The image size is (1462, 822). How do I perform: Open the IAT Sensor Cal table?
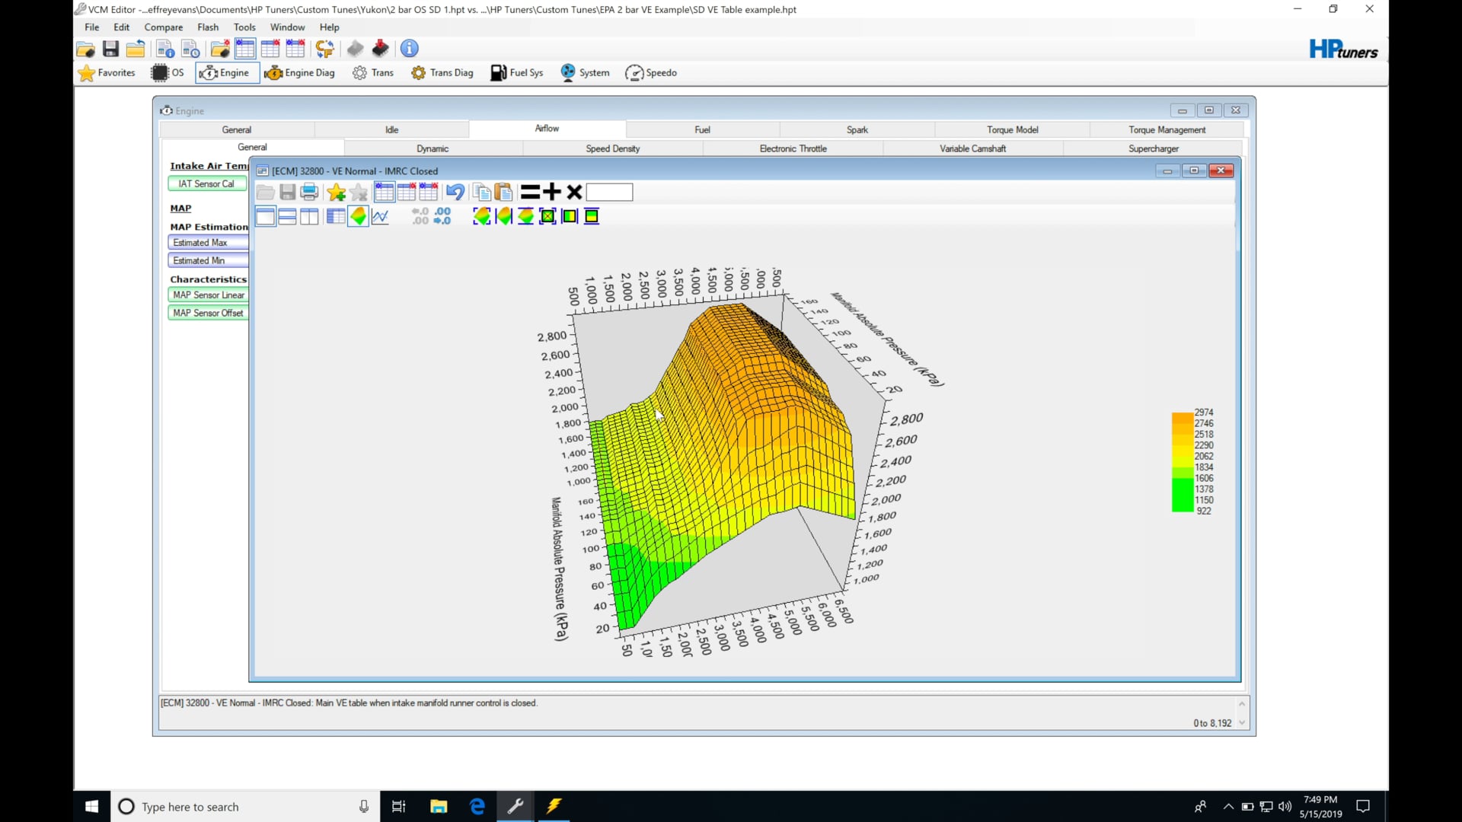pos(206,183)
